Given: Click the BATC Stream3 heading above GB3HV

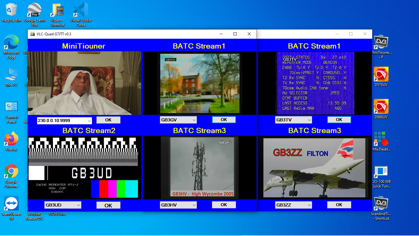Looking at the screenshot, I should tap(199, 131).
